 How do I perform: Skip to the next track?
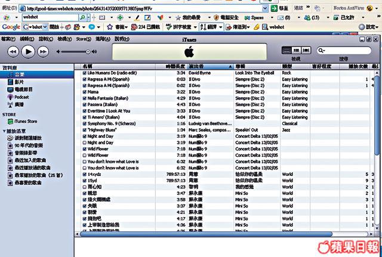(x=43, y=52)
